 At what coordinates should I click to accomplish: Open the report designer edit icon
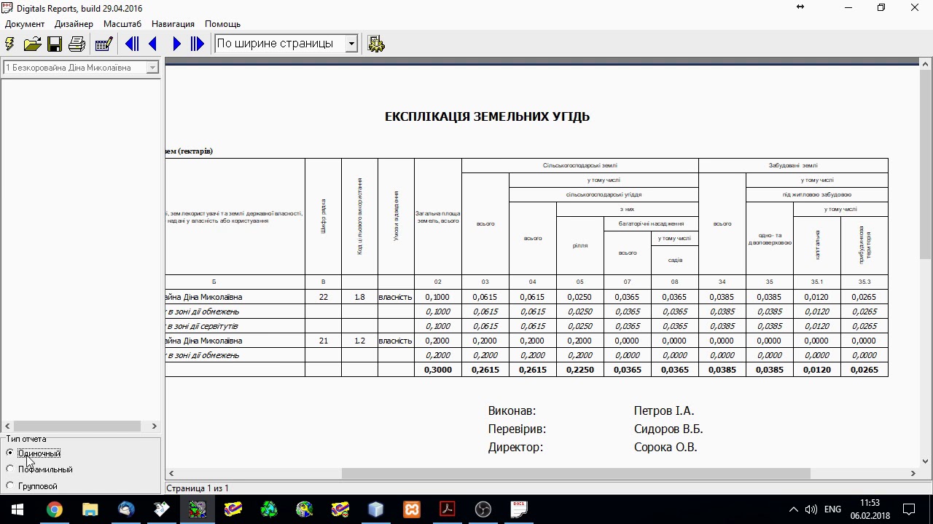pos(104,44)
